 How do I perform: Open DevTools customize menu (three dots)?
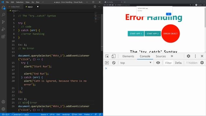pos(195,56)
